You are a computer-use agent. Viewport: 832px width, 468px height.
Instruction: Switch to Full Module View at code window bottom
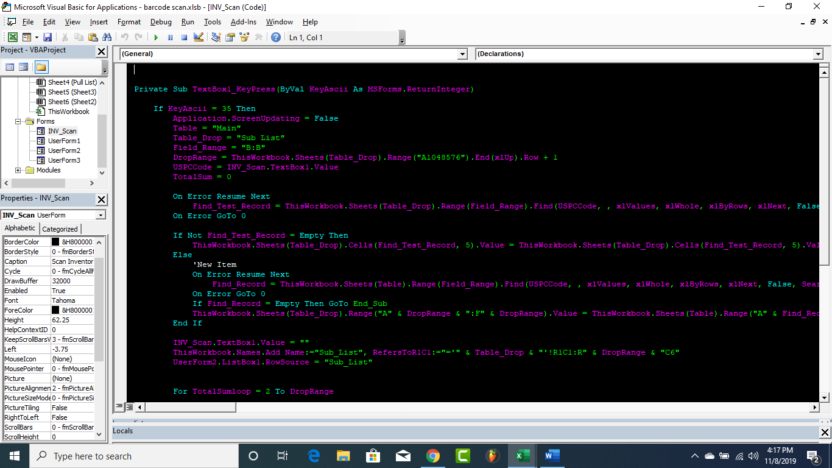pos(130,406)
